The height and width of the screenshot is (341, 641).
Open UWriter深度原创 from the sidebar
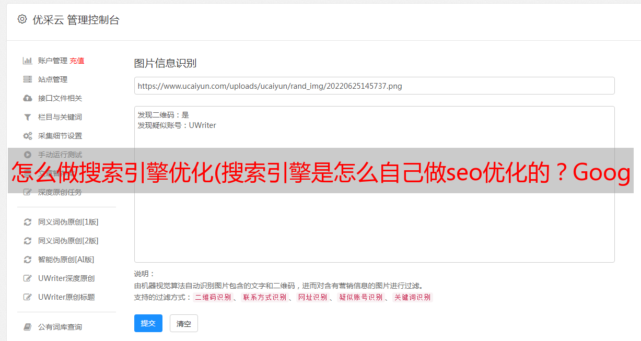tap(66, 278)
